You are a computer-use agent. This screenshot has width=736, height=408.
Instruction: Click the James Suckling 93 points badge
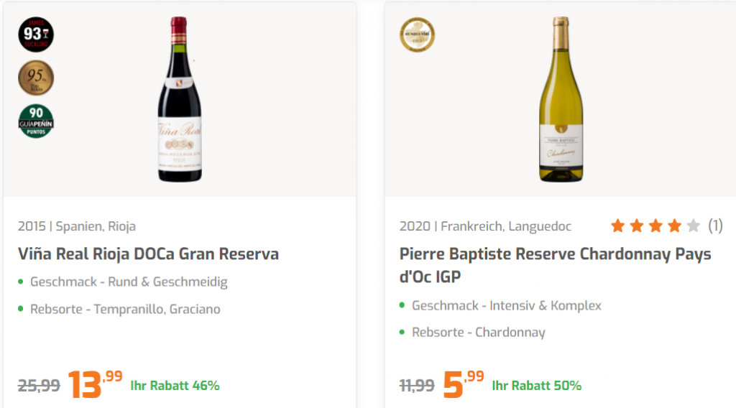tap(36, 34)
